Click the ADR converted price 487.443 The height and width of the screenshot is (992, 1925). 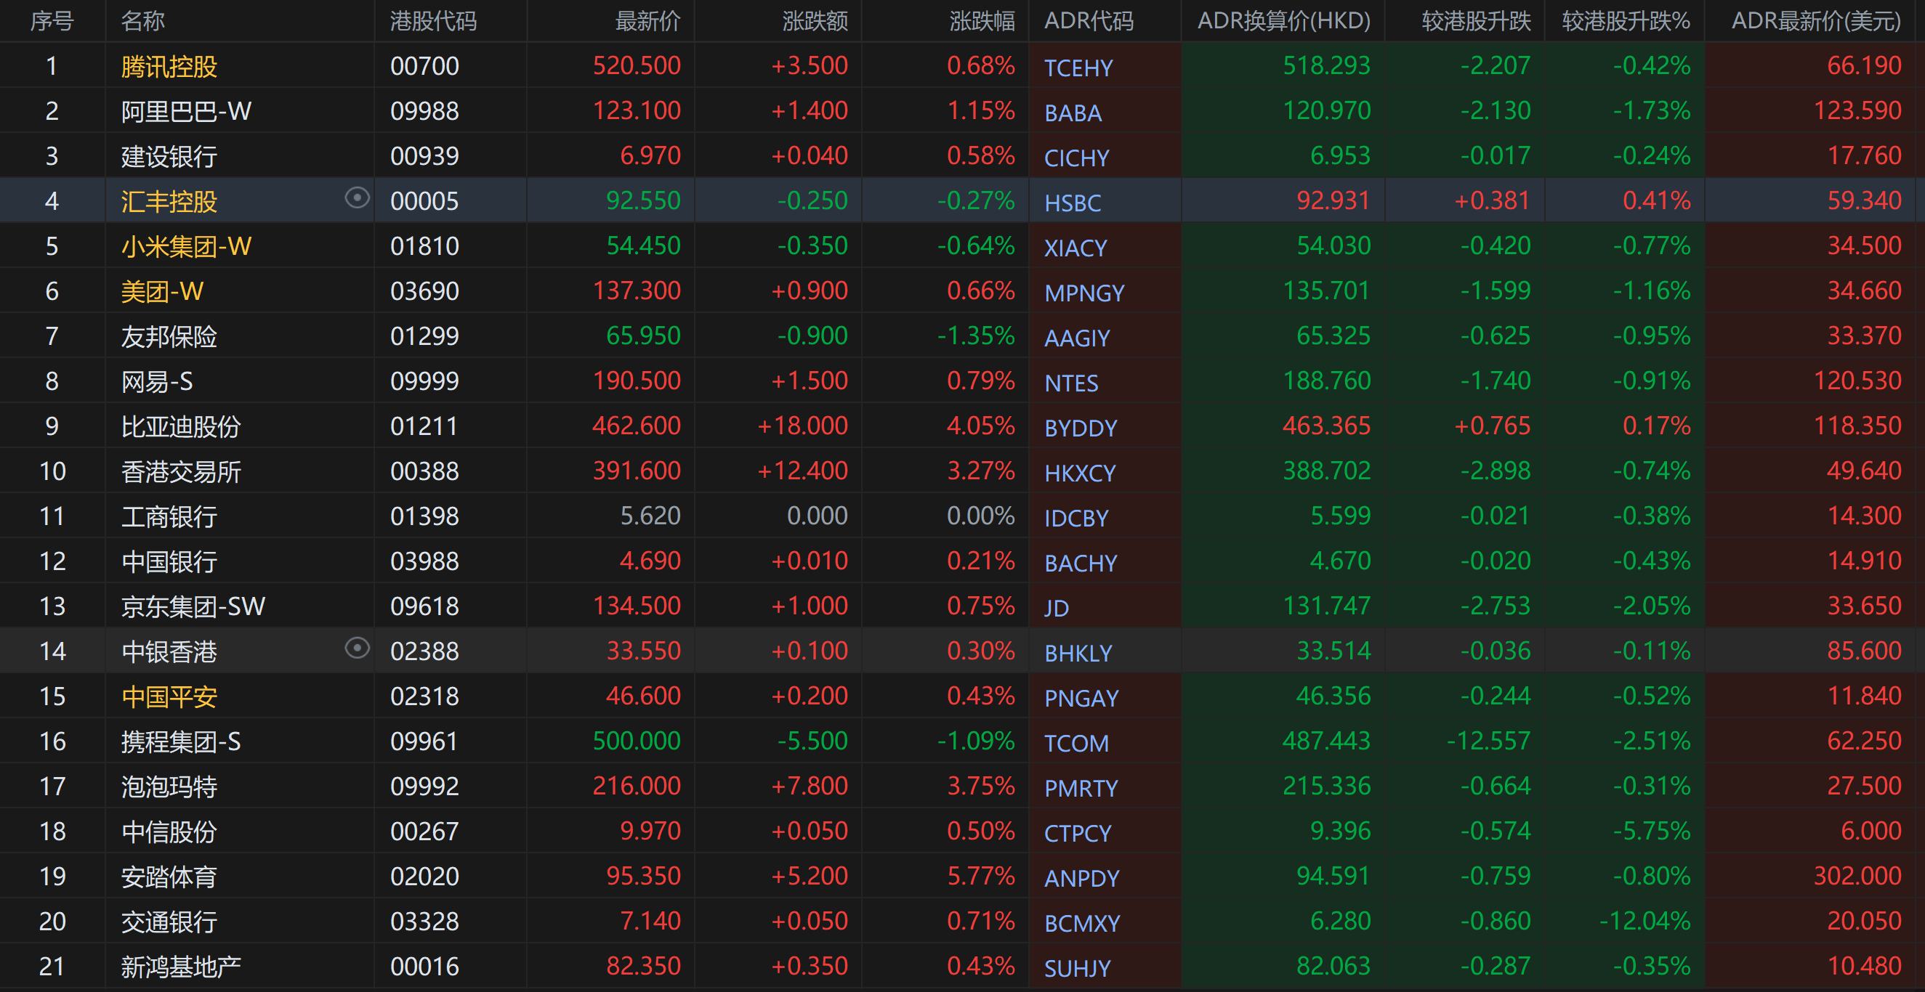point(1327,740)
